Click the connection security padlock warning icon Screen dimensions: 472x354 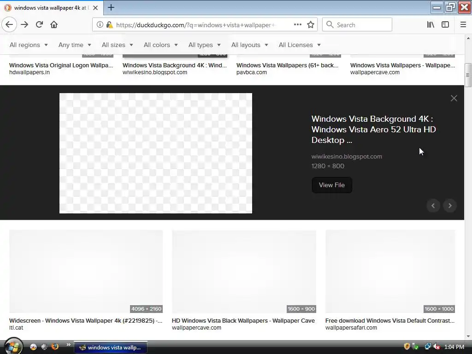coord(109,25)
